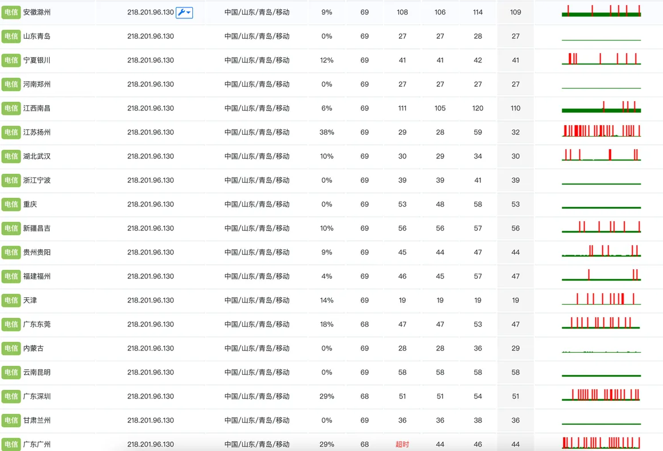This screenshot has width=663, height=451.
Task: Click the 电信 badge for 重庆 row
Action: tap(11, 205)
